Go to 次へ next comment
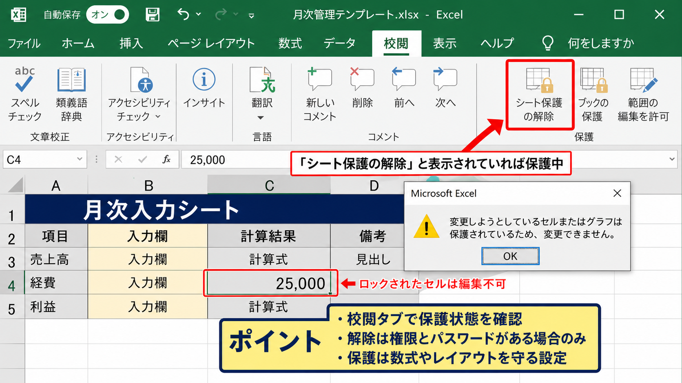 tap(445, 88)
